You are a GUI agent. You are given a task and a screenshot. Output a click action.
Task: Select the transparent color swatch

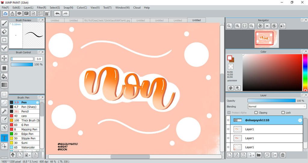coord(231,67)
